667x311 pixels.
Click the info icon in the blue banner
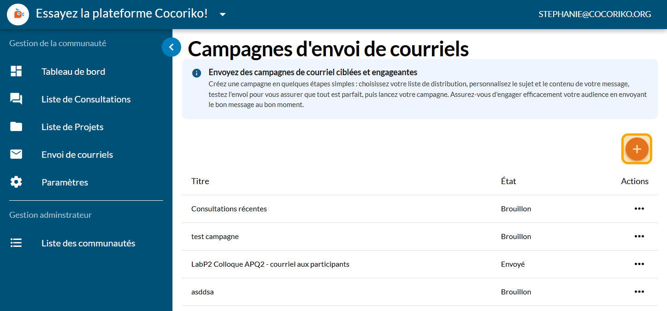click(196, 73)
